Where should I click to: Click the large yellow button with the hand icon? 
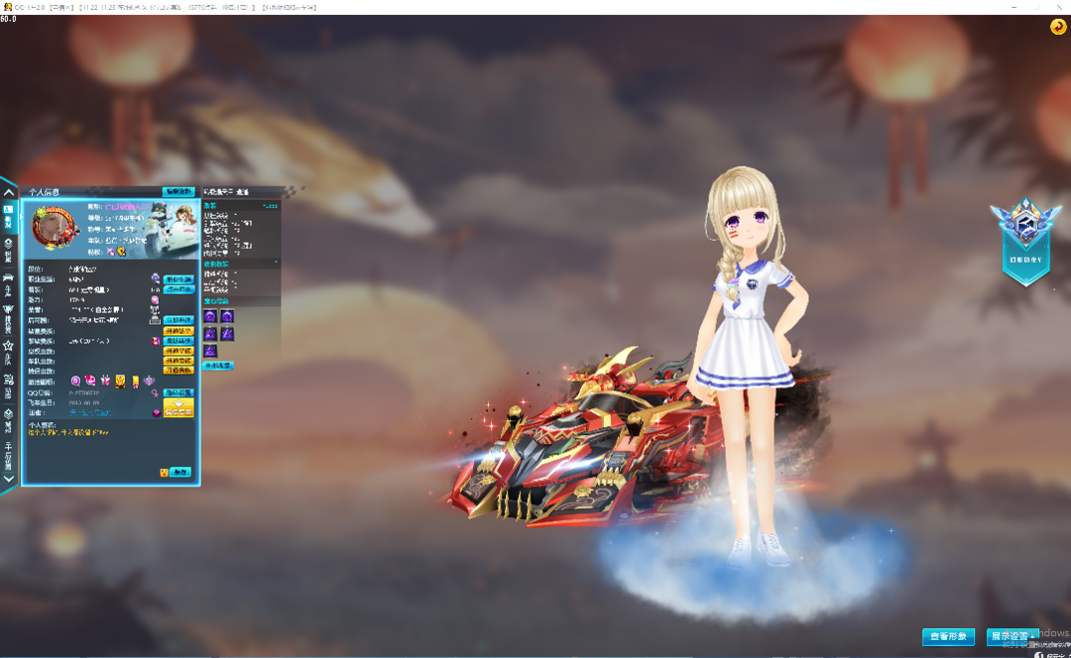pyautogui.click(x=178, y=407)
